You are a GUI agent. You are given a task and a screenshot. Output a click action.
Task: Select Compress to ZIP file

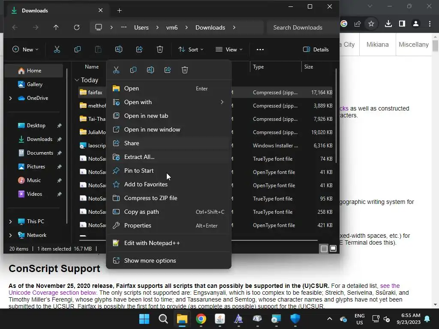[x=169, y=198]
